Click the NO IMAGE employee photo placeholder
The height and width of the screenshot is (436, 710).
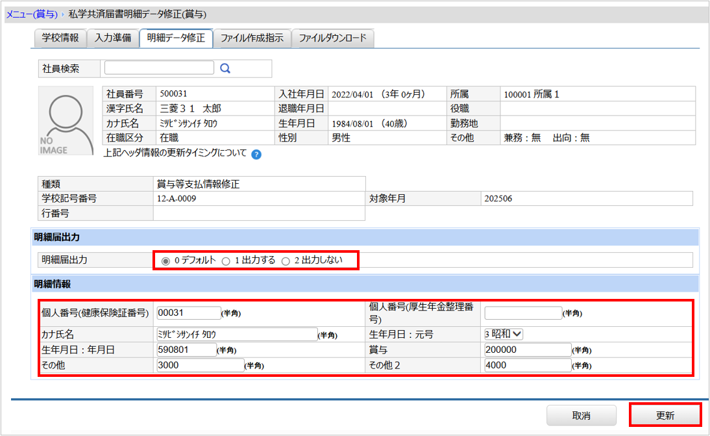point(66,121)
